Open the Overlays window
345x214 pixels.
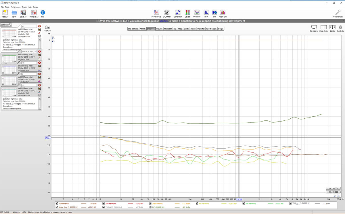point(197,12)
